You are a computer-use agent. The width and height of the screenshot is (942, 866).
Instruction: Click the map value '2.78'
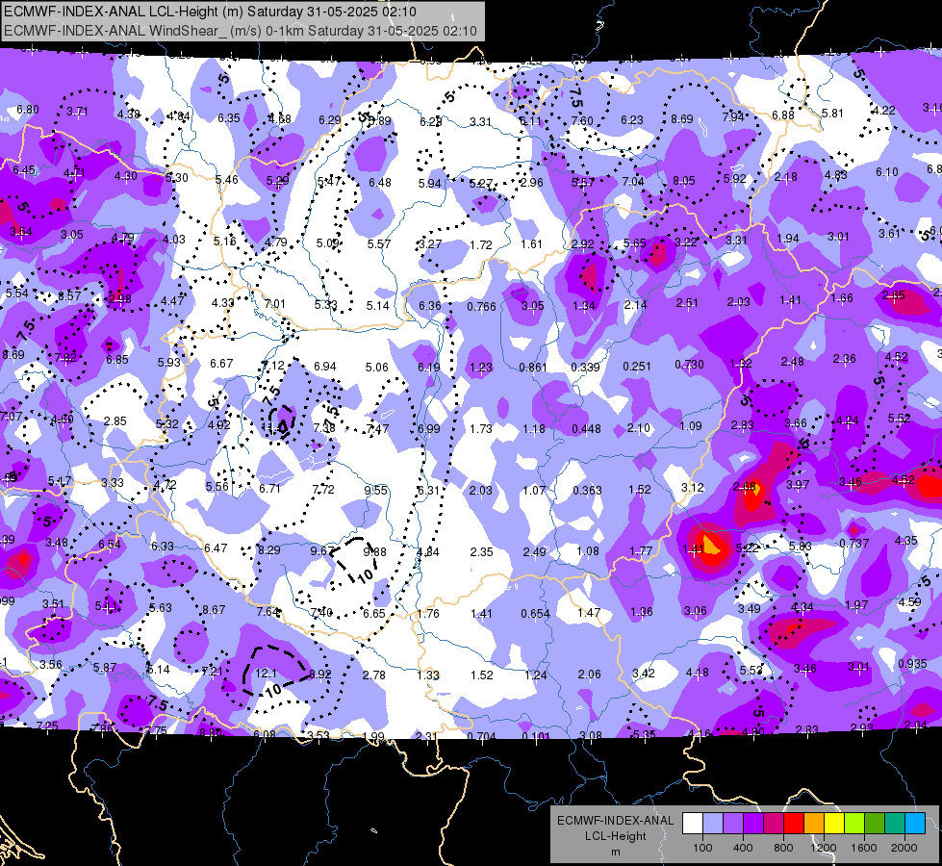click(373, 675)
